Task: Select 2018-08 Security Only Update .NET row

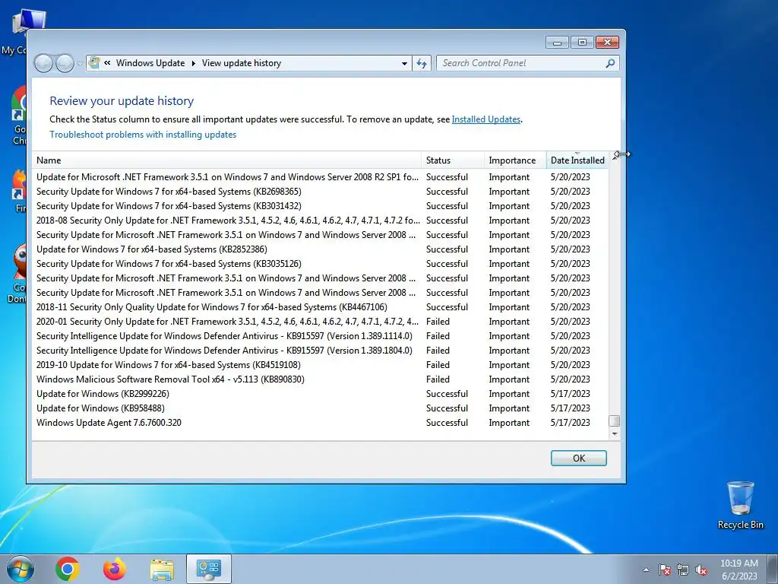Action: [320, 221]
